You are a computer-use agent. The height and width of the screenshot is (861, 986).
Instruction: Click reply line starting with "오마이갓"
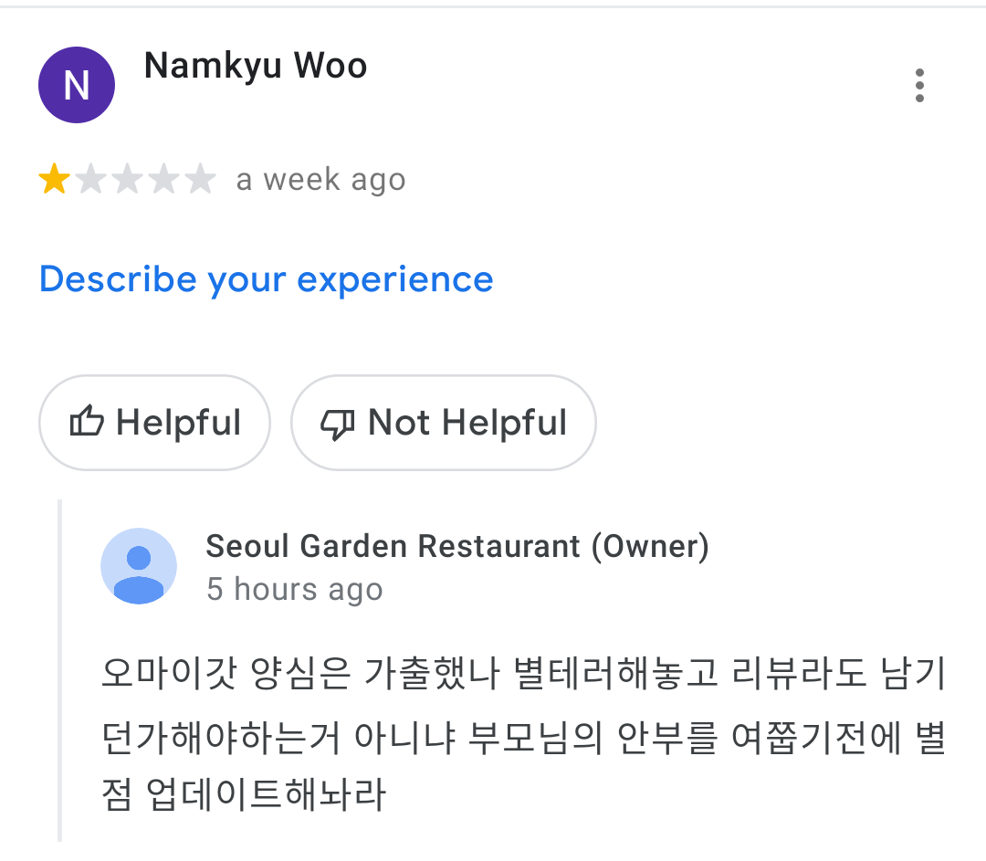[523, 677]
